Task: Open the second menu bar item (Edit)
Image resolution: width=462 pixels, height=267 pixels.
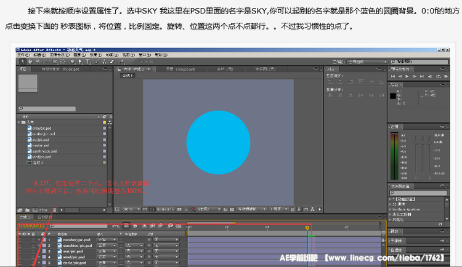Action: coord(40,55)
